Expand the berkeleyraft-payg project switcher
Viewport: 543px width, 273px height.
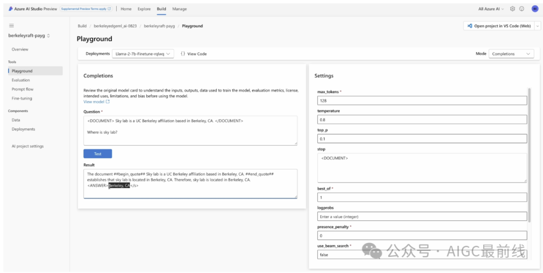click(48, 36)
